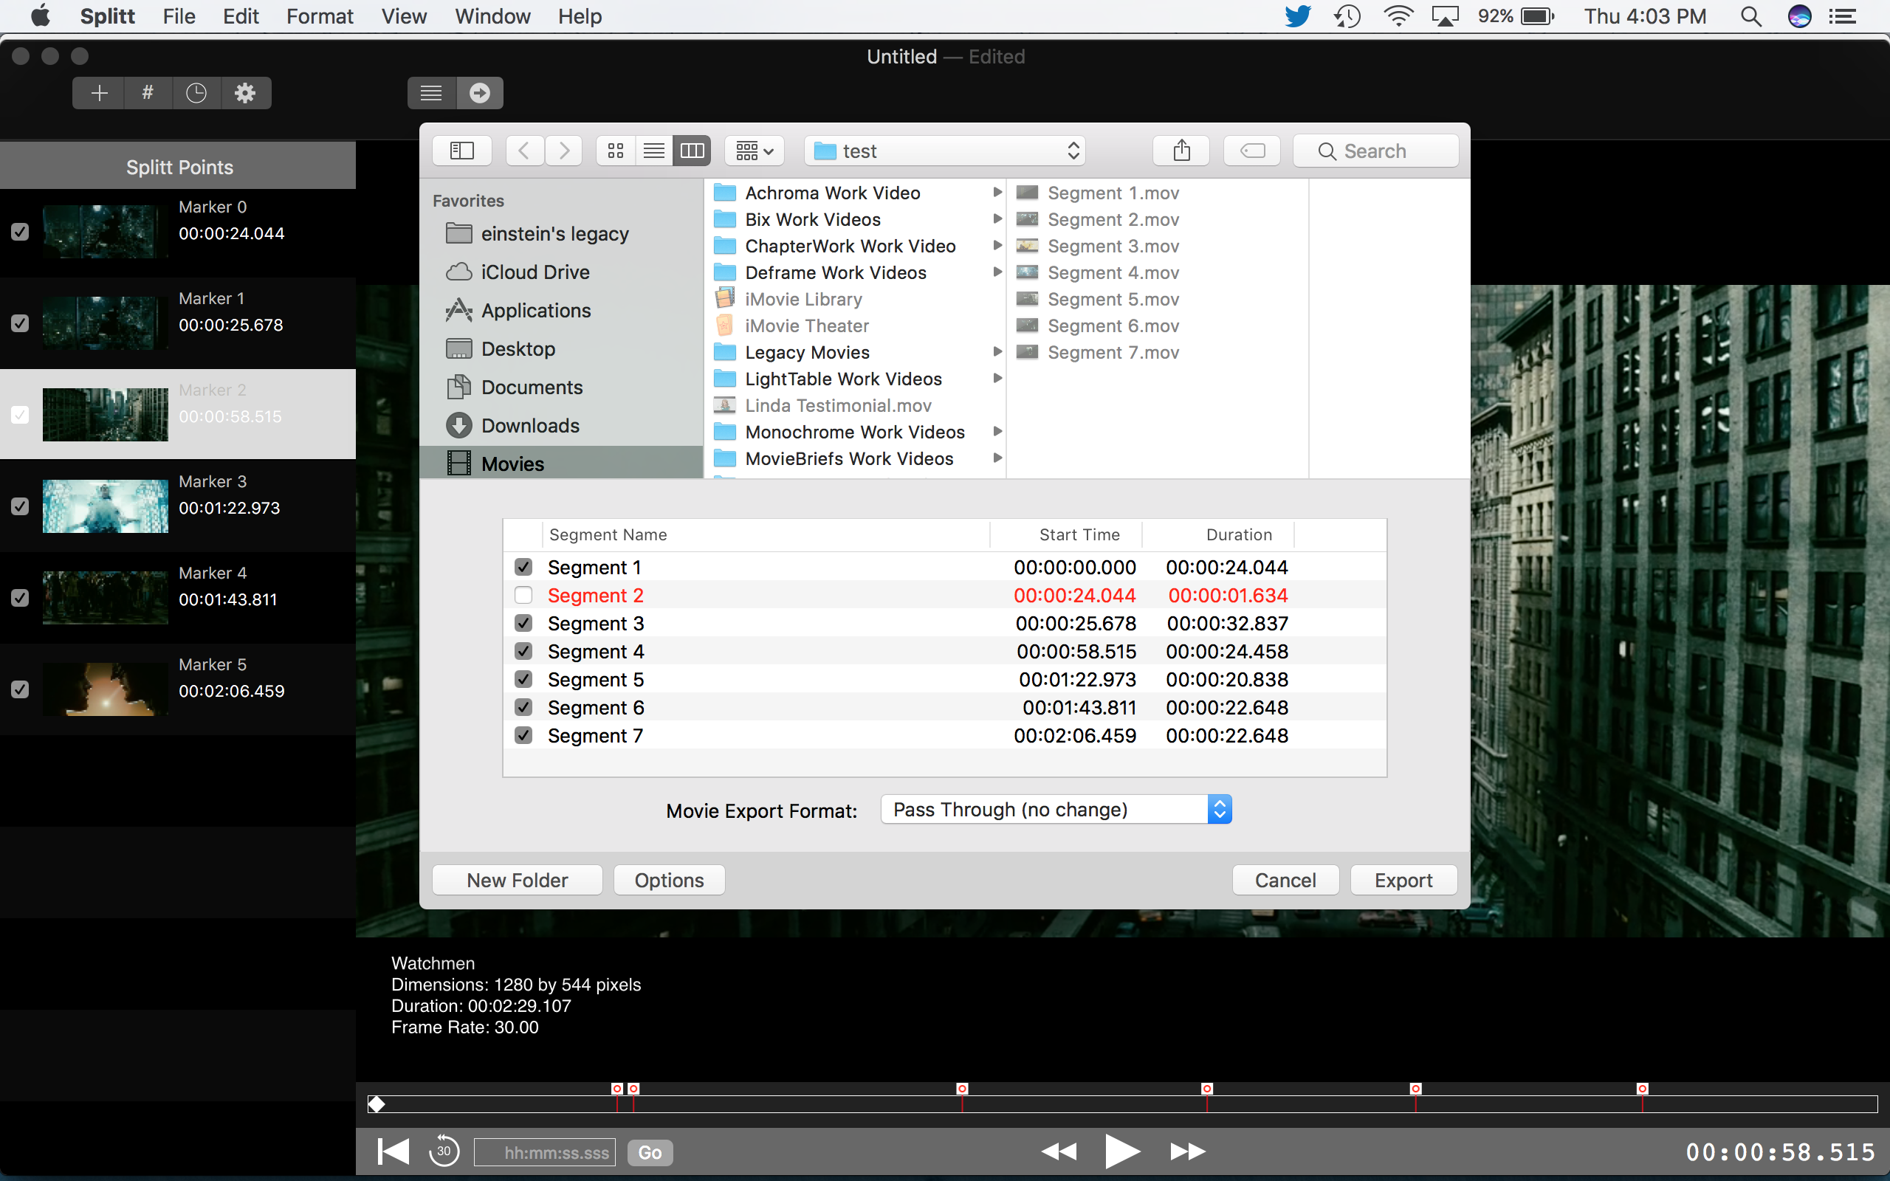The width and height of the screenshot is (1890, 1181).
Task: Open the Window menu
Action: coord(493,16)
